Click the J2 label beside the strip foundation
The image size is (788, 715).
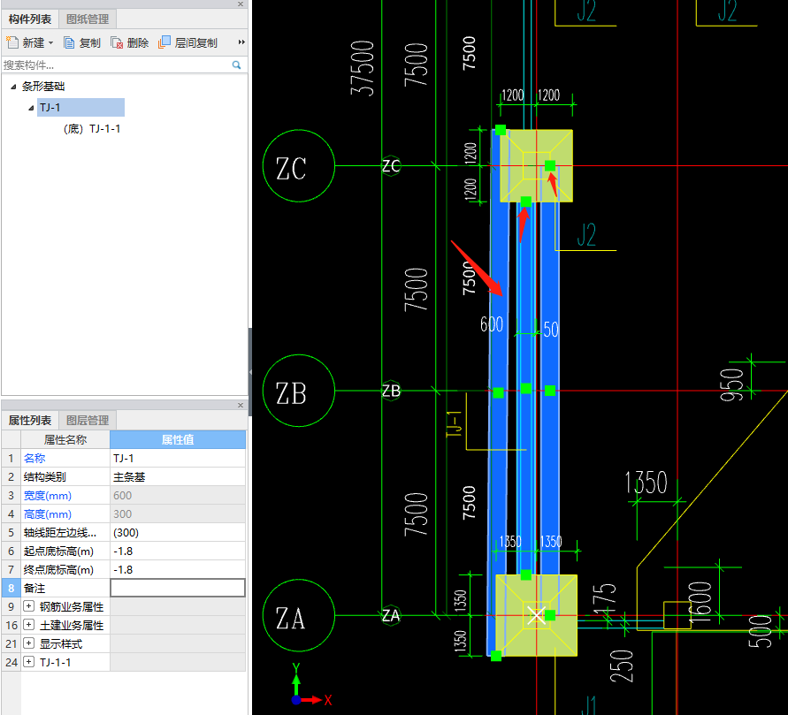586,234
